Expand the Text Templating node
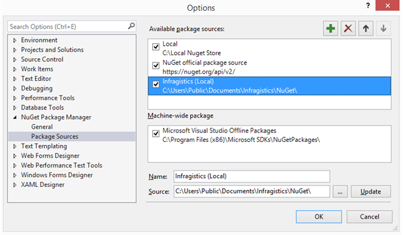The width and height of the screenshot is (403, 235). [14, 146]
